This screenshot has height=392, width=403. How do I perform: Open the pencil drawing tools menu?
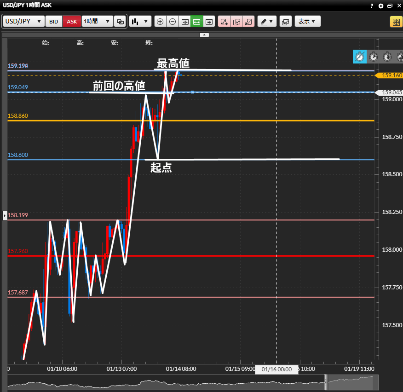tap(266, 22)
